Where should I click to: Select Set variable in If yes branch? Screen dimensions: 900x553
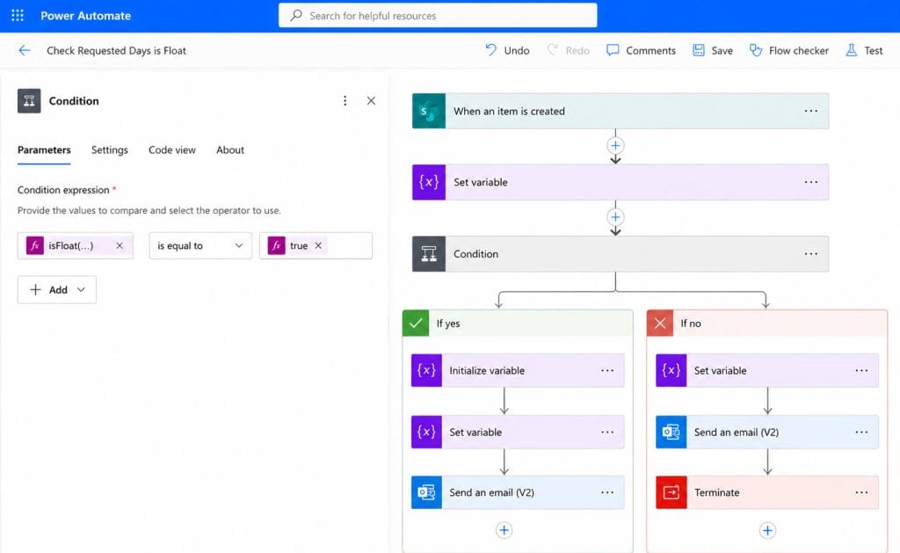pos(518,432)
